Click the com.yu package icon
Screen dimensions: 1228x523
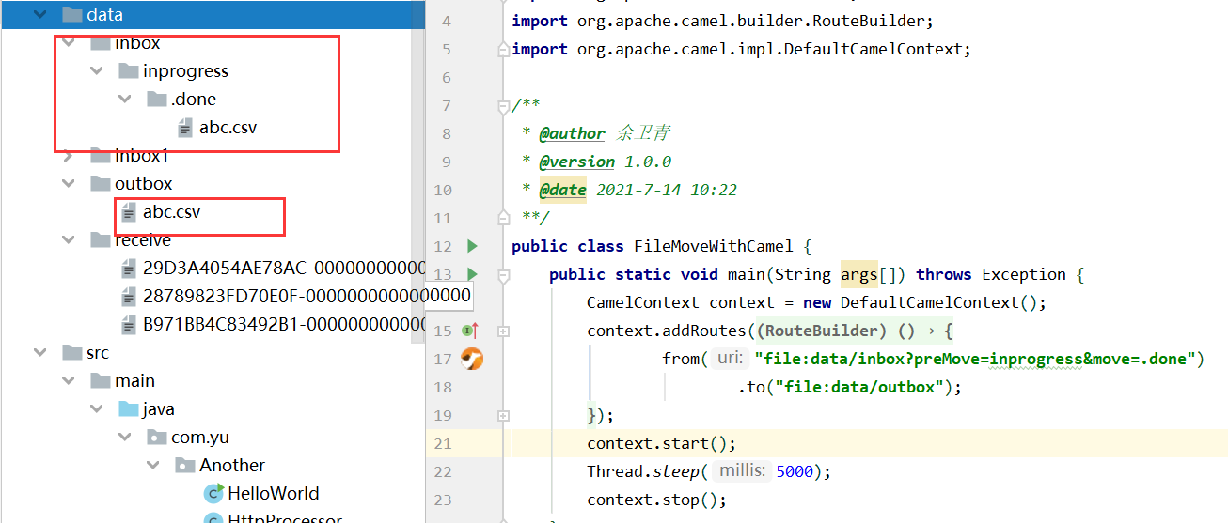click(x=157, y=438)
